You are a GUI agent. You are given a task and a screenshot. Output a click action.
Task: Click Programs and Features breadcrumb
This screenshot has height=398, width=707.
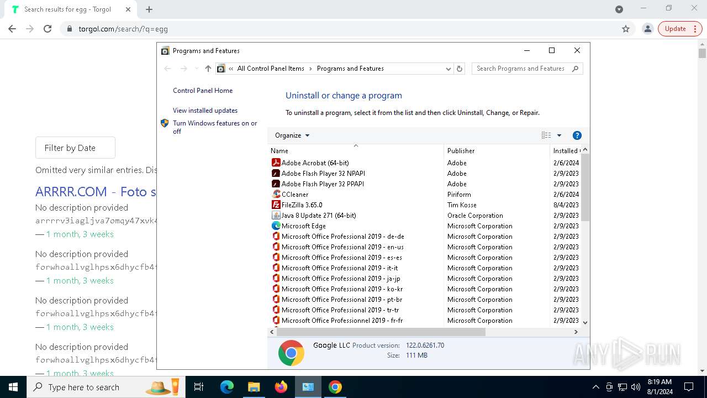(350, 69)
